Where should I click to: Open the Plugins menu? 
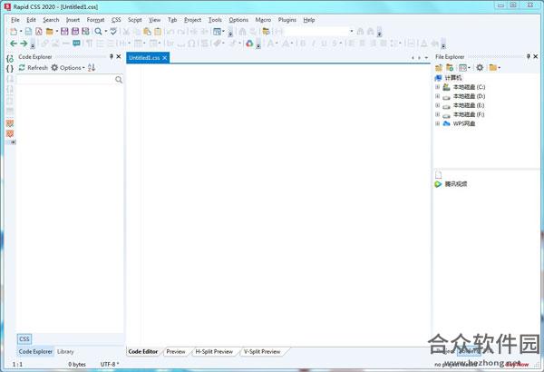pyautogui.click(x=287, y=20)
